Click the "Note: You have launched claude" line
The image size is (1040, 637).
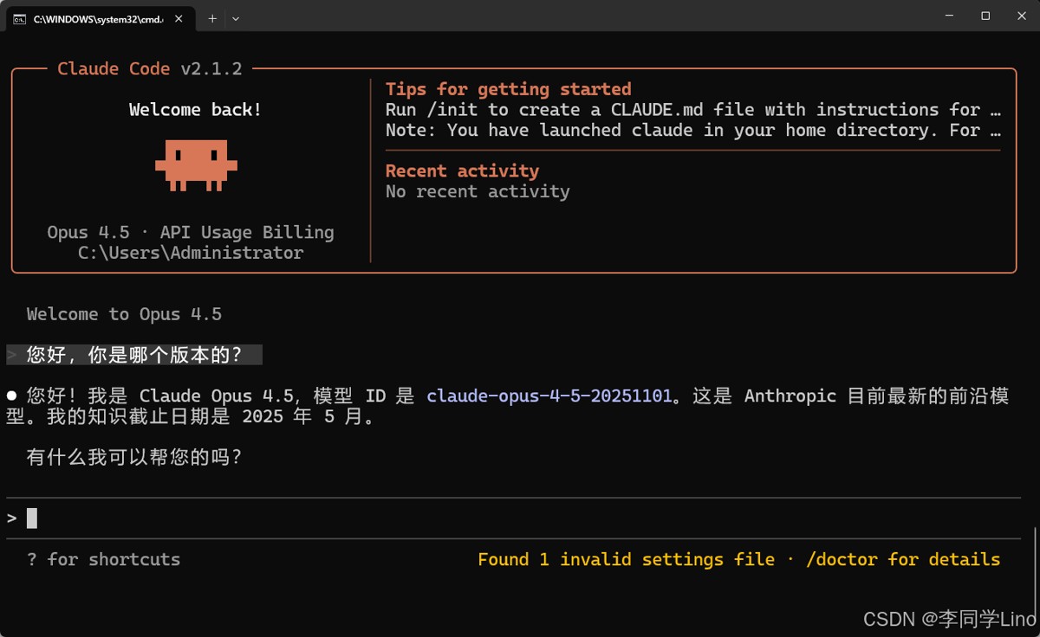tap(693, 131)
